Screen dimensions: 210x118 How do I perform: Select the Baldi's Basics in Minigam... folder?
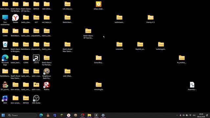pyautogui.click(x=15, y=47)
